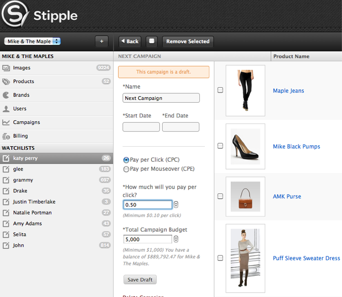Click edit icon beside Justin Timberlake watchlist
The image size is (342, 297).
pos(6,202)
